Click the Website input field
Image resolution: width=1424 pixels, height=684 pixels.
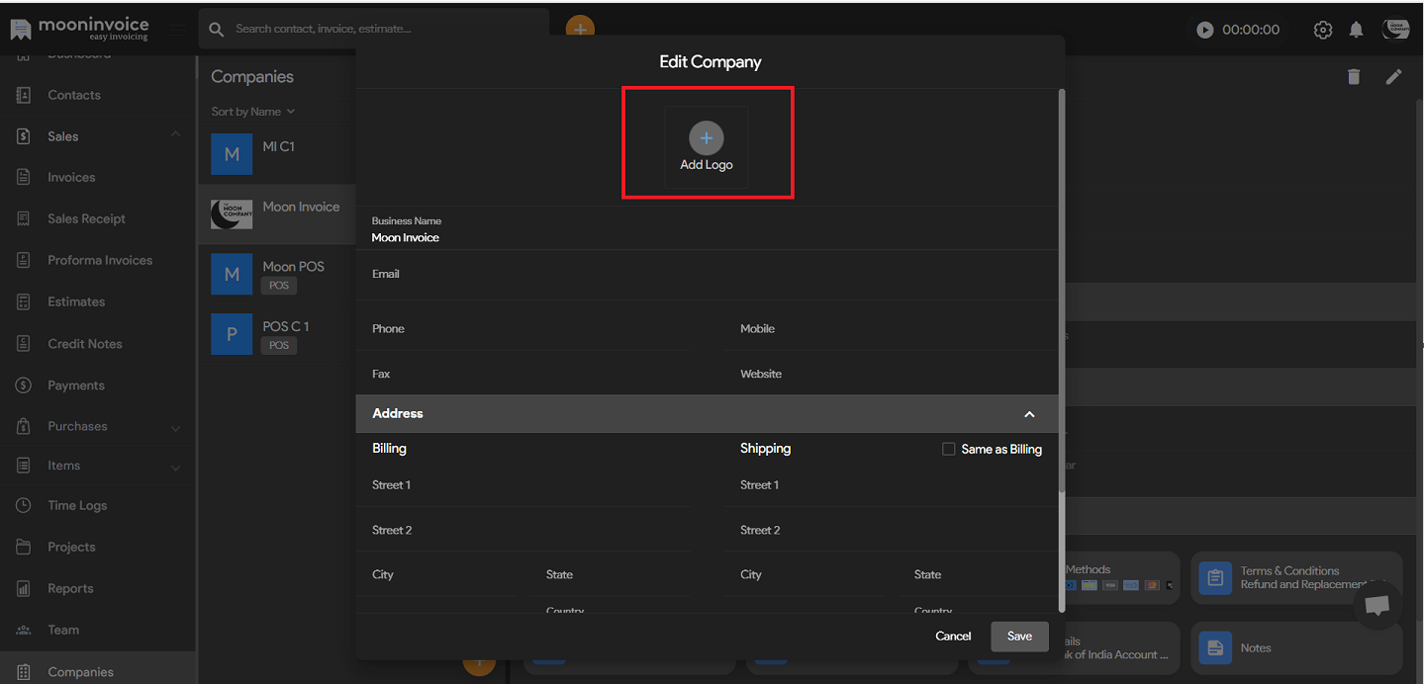[x=891, y=375]
